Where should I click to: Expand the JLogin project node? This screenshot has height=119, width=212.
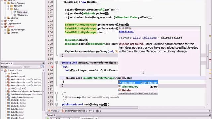tap(2, 21)
